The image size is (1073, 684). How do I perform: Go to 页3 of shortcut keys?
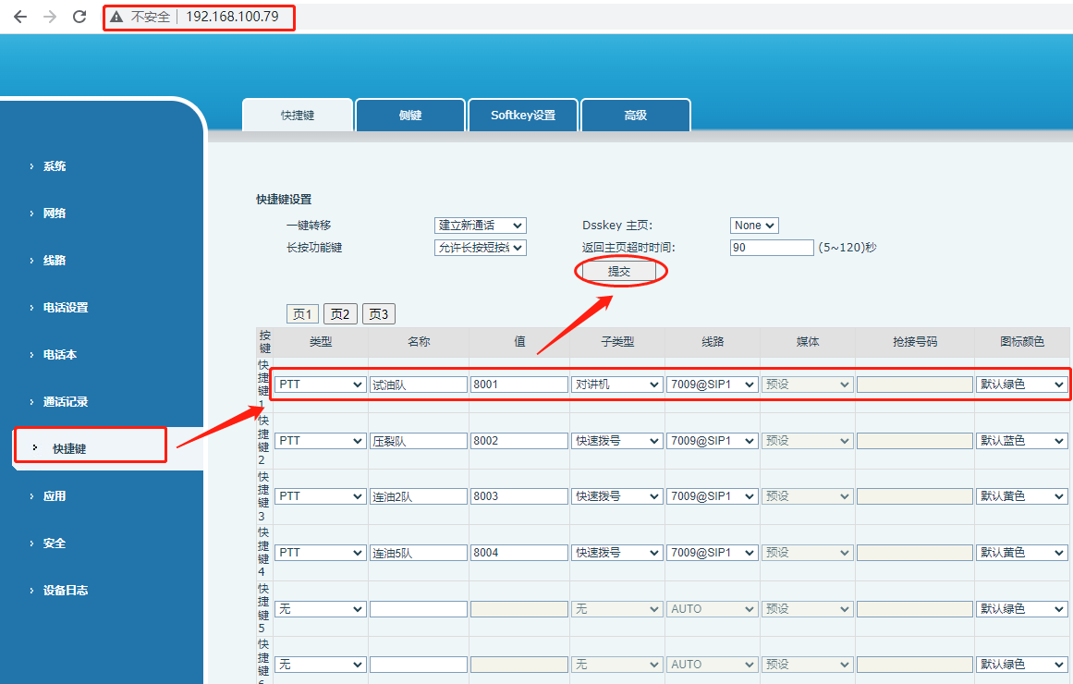click(379, 314)
